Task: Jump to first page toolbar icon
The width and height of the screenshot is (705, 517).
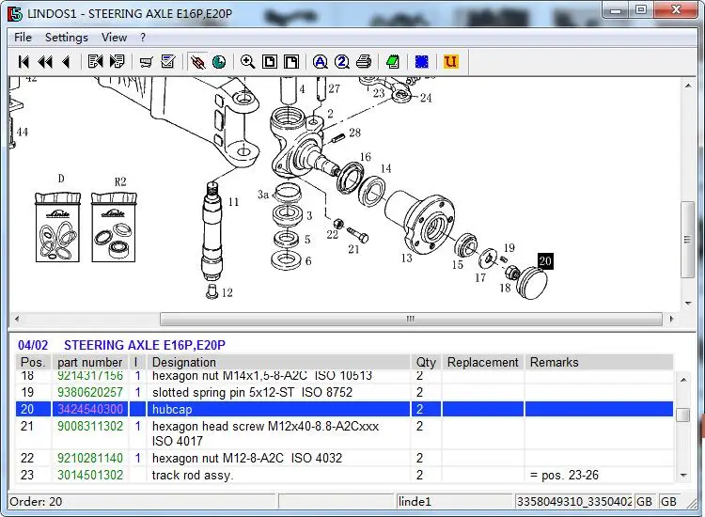Action: point(23,62)
